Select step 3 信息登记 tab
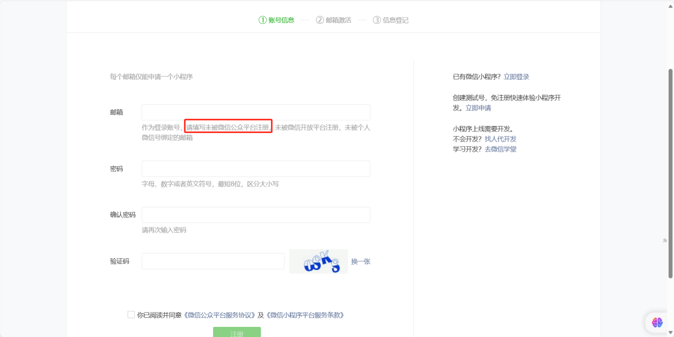The image size is (674, 337). pyautogui.click(x=391, y=20)
